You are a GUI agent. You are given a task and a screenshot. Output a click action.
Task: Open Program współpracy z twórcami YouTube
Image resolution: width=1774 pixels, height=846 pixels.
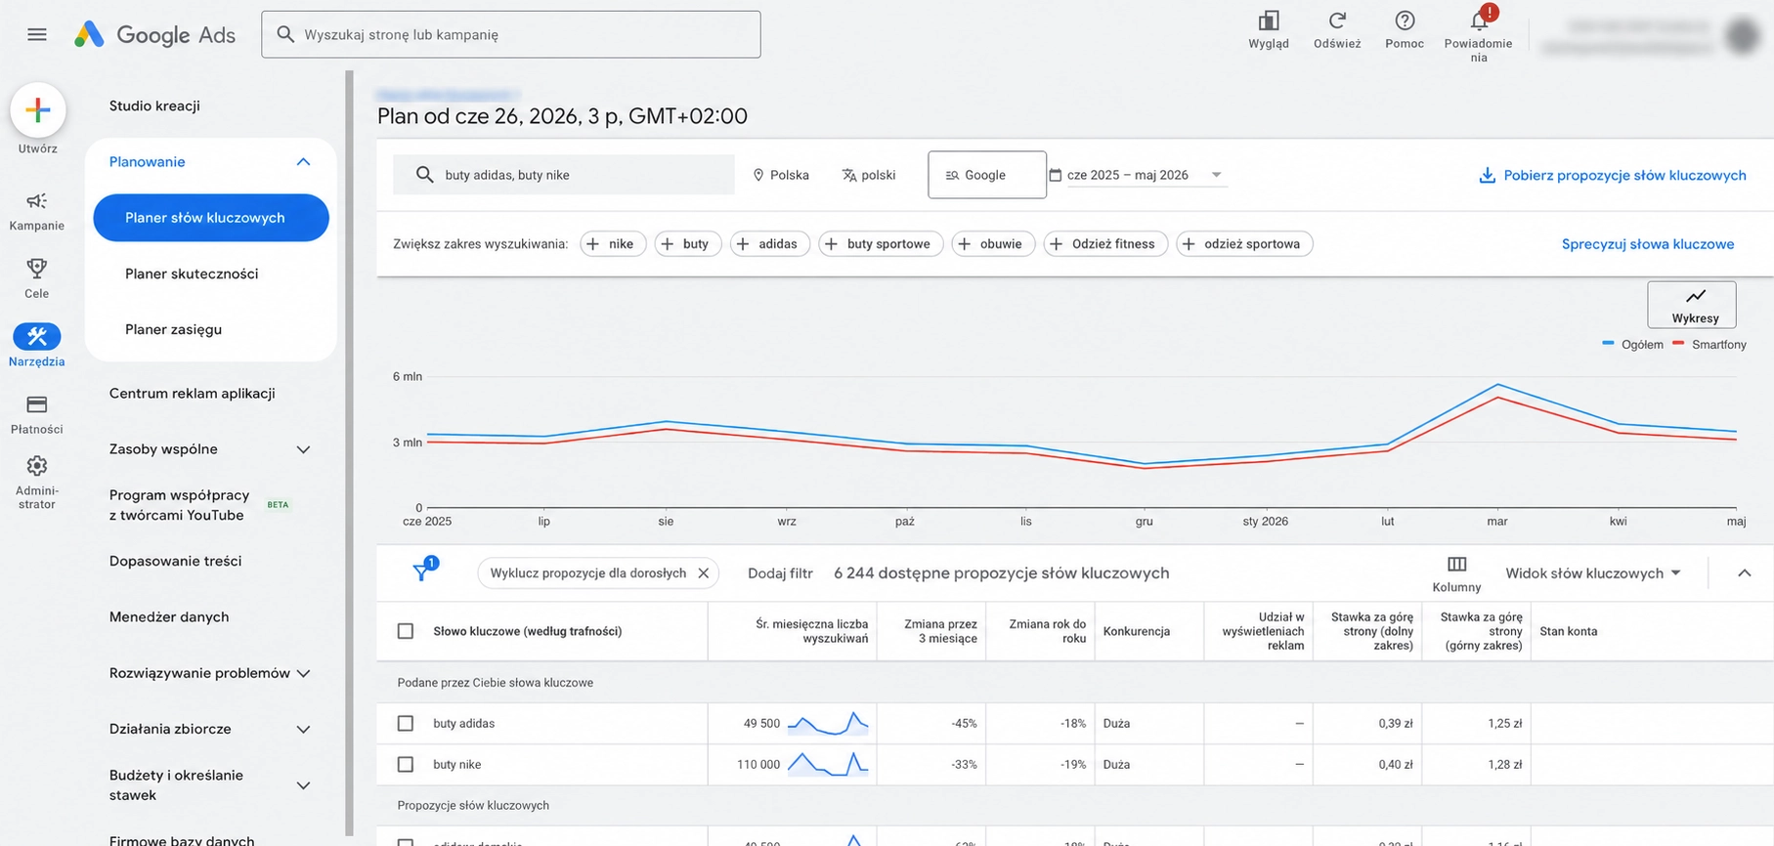click(x=180, y=505)
